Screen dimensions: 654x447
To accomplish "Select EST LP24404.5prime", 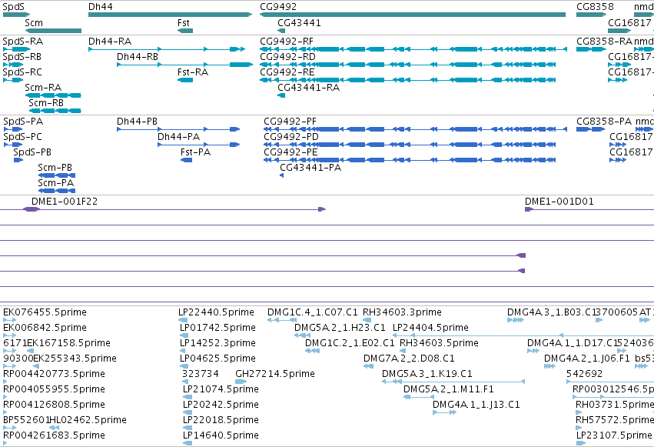I will 430,328.
